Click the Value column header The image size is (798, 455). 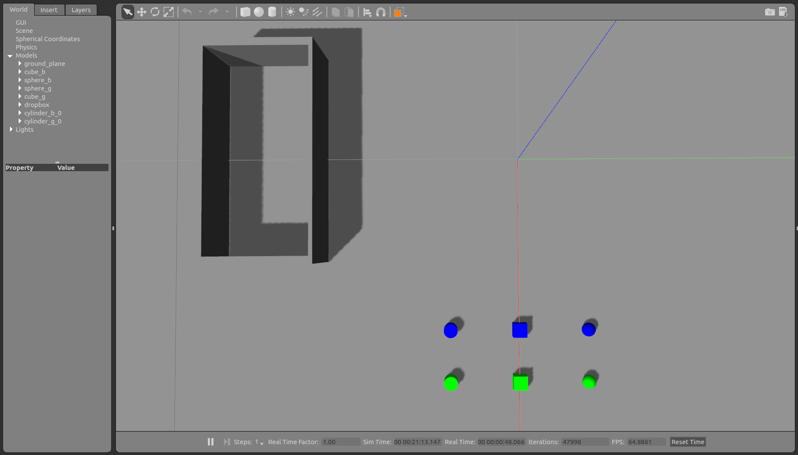click(x=66, y=168)
